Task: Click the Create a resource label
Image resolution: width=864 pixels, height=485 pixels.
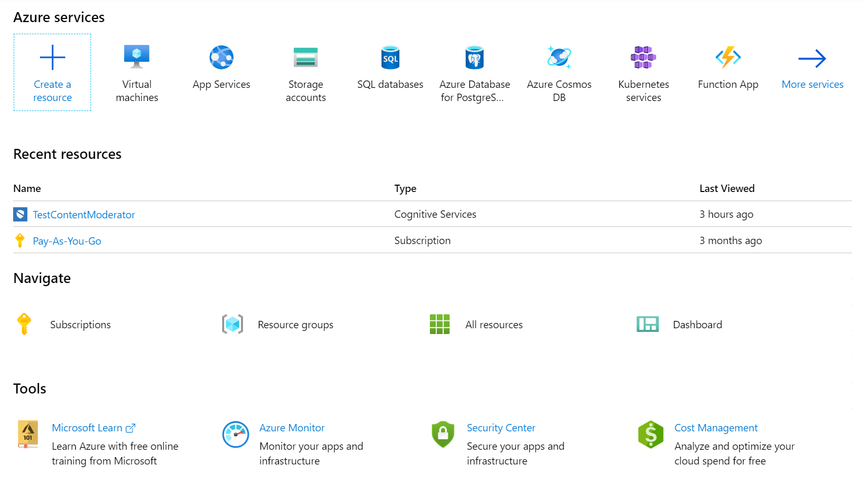Action: click(53, 91)
